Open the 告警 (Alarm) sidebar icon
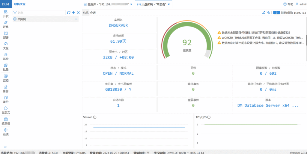The image size is (307, 154). [x=6, y=89]
